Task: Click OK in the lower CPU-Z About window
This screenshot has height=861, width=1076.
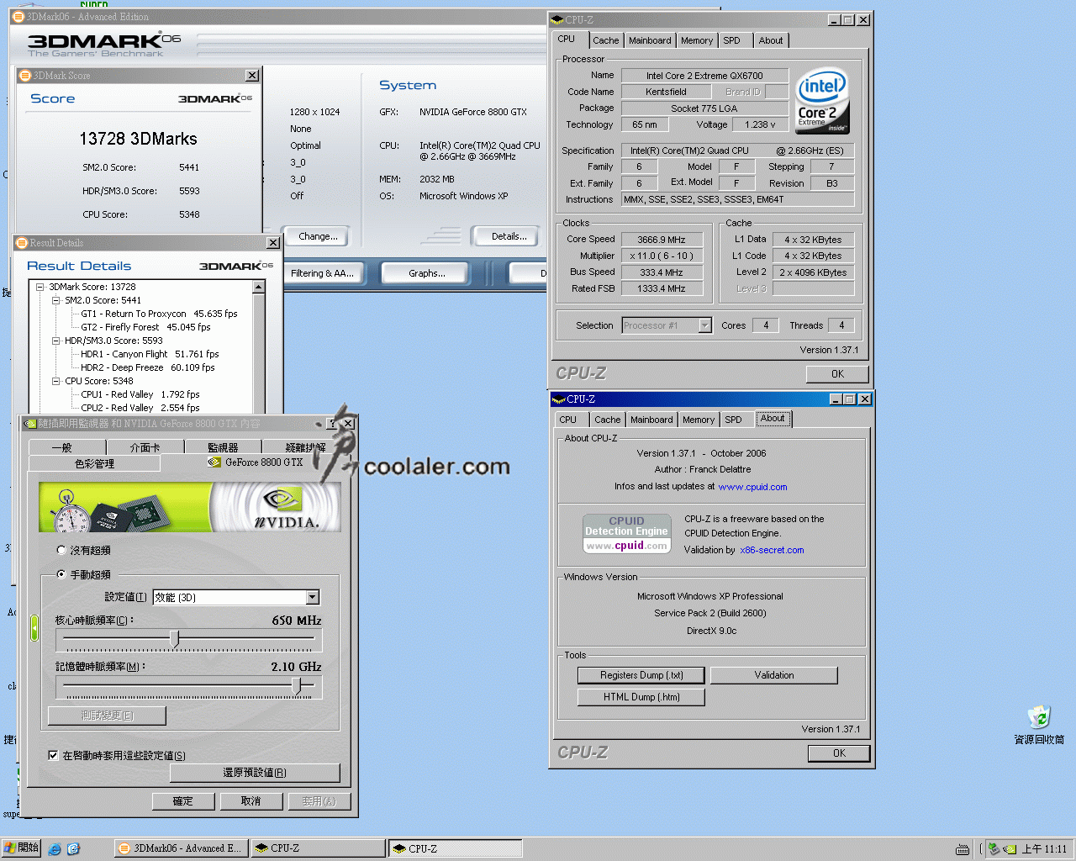Action: click(x=839, y=753)
